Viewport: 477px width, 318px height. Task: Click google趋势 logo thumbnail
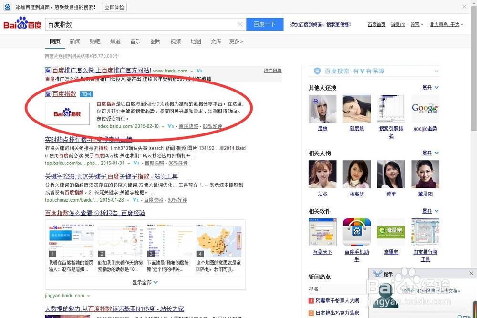pos(425,109)
